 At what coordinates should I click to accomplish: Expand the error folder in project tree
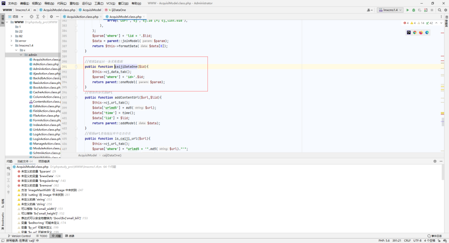click(x=12, y=41)
